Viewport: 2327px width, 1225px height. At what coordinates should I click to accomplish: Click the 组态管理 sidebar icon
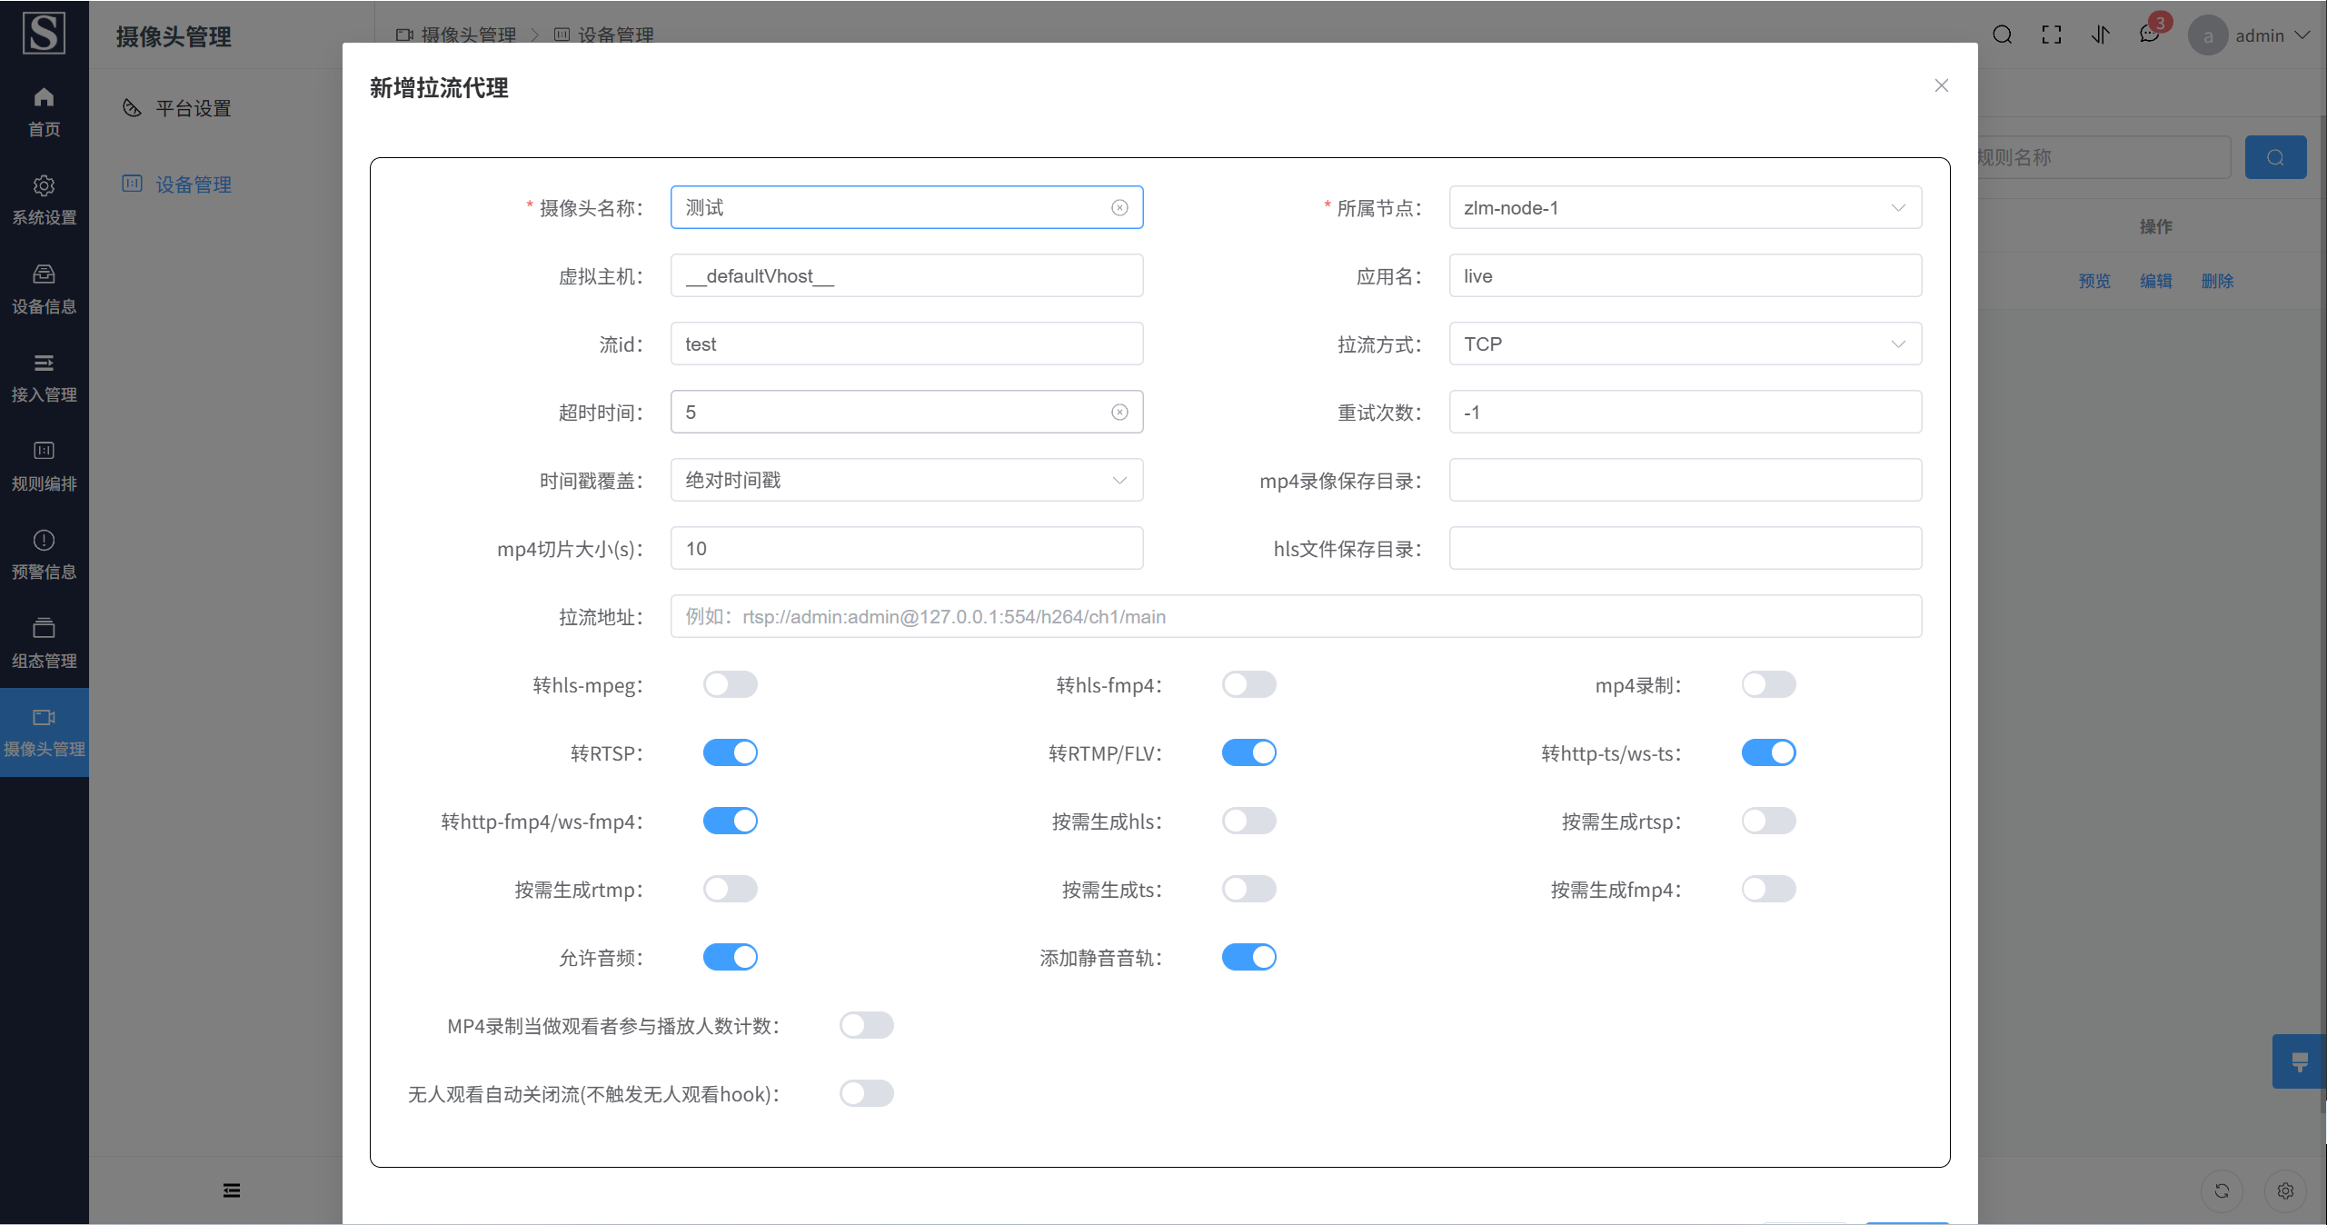tap(44, 629)
